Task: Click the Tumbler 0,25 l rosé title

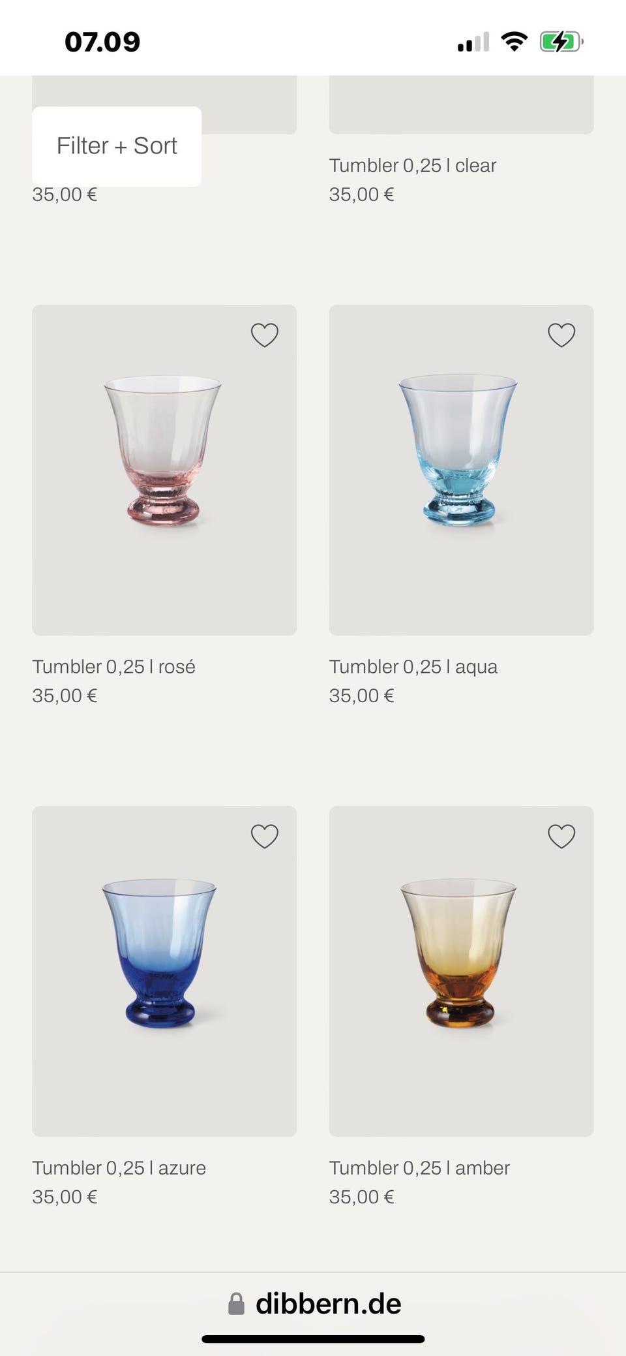Action: (114, 667)
